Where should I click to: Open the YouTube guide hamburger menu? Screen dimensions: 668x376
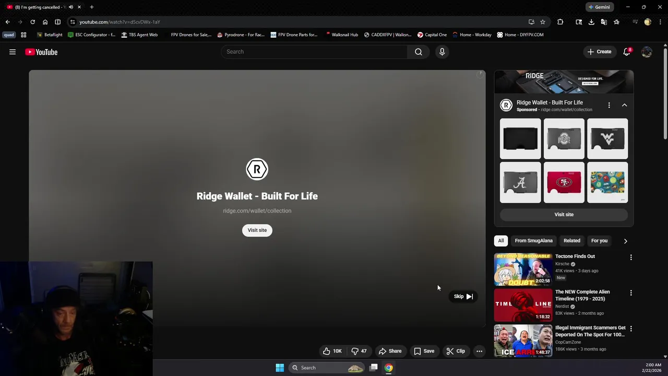point(13,52)
